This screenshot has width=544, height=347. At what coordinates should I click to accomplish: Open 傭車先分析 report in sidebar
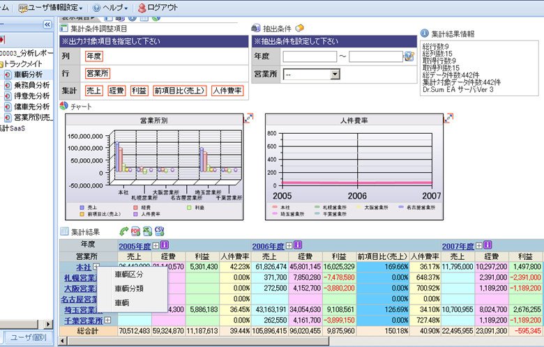31,107
